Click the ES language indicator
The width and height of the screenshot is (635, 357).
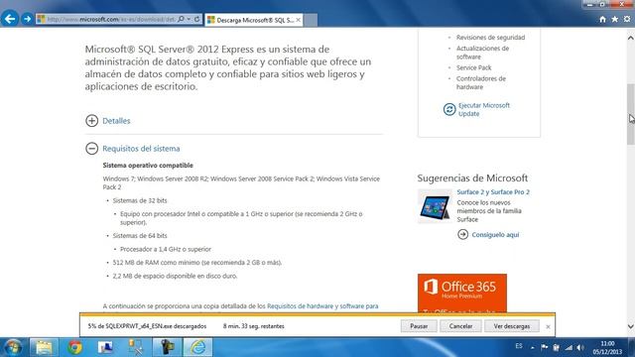(519, 346)
